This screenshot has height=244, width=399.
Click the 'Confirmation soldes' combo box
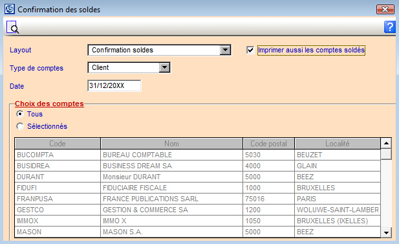pos(159,50)
